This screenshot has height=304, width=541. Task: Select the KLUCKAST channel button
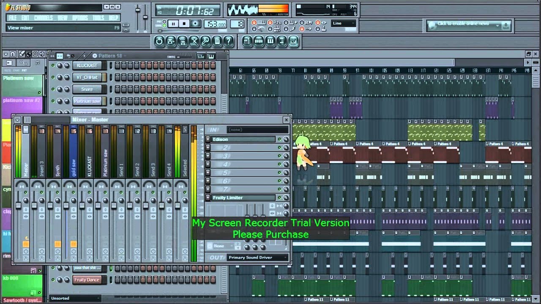87,65
